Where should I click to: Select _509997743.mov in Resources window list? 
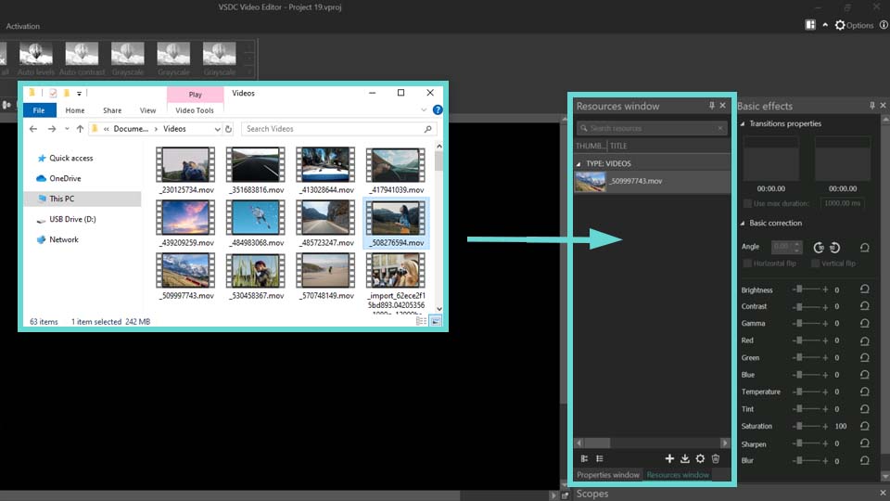[x=652, y=181]
